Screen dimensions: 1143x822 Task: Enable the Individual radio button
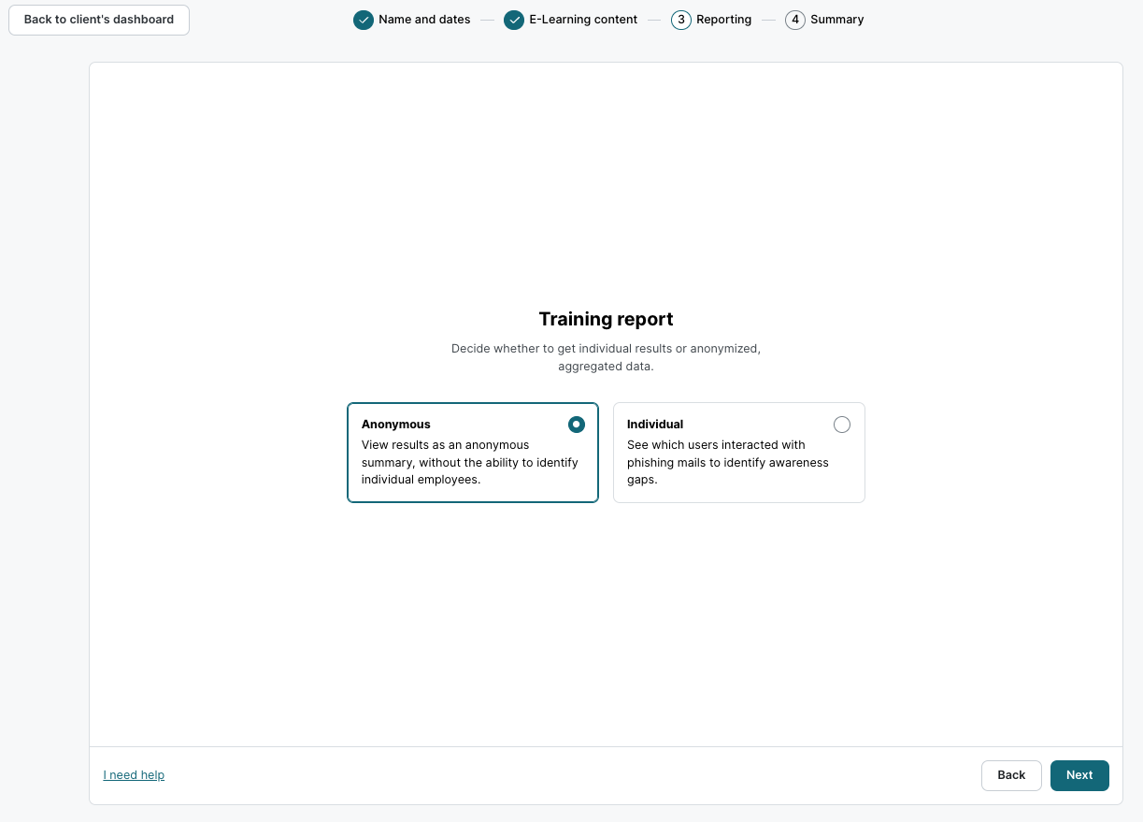pyautogui.click(x=842, y=425)
